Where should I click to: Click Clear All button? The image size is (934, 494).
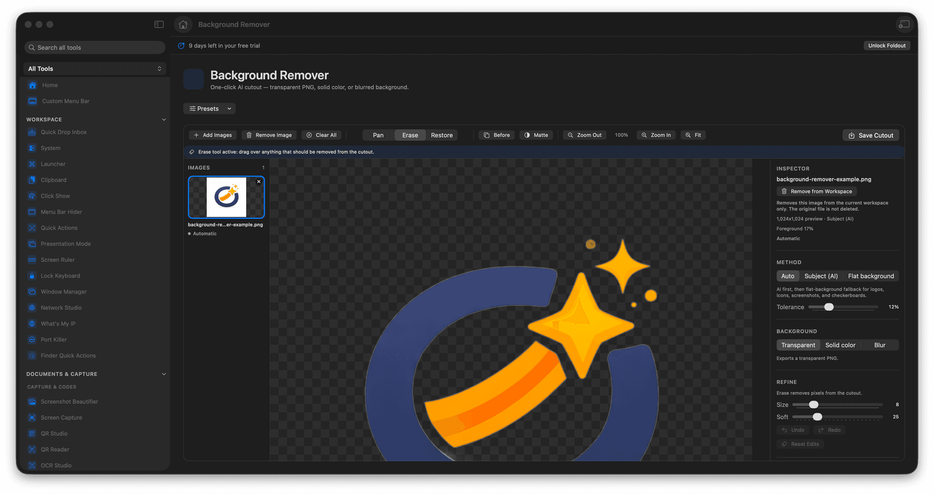pos(321,135)
